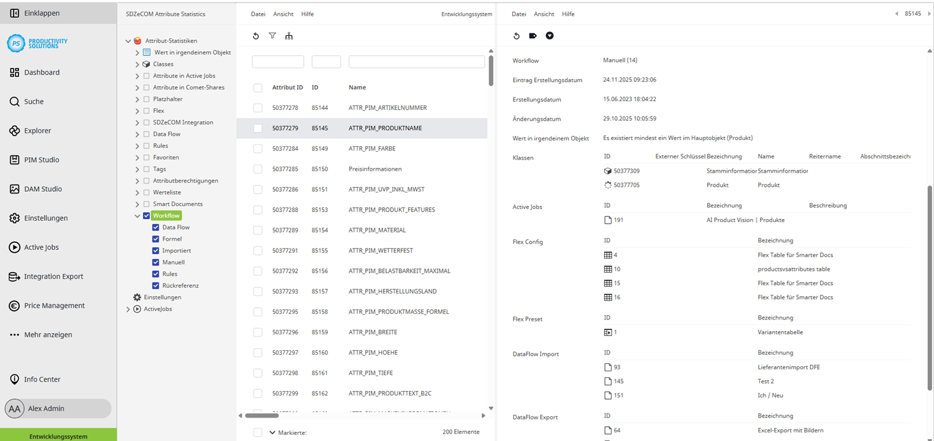This screenshot has height=441, width=934.
Task: Click the Markierte dropdown at the bottom
Action: [272, 432]
